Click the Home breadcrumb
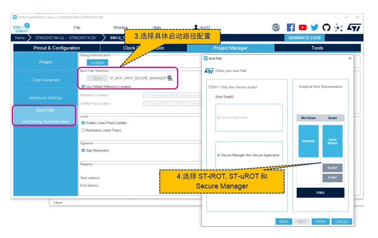 [20, 38]
